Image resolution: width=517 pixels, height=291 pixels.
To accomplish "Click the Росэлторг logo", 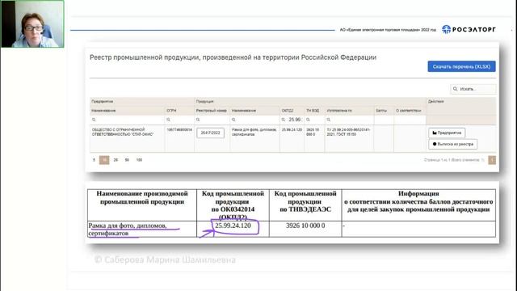I will pos(469,29).
